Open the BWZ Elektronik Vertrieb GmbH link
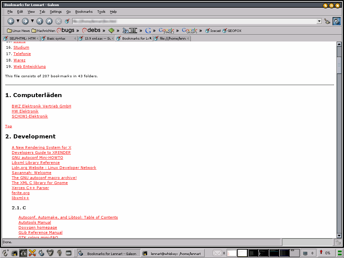The image size is (344, 258). tap(41, 106)
